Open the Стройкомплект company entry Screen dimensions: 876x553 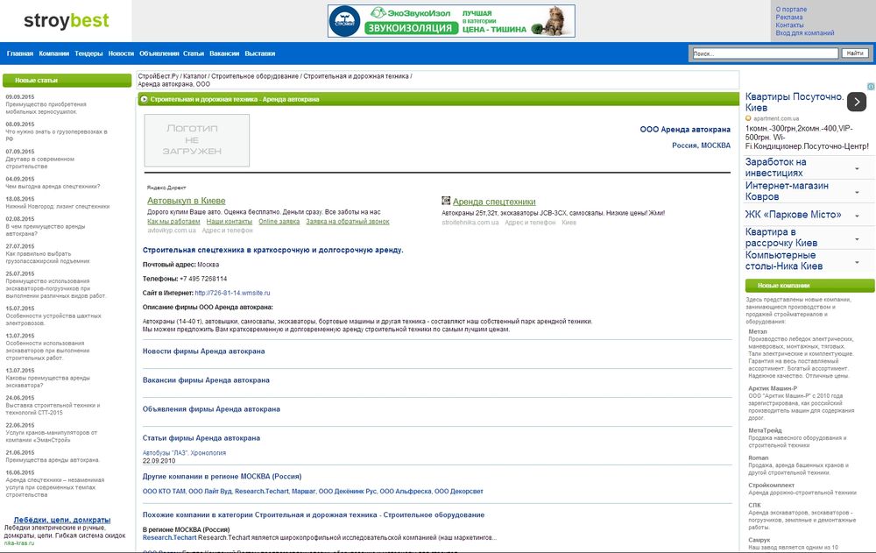pyautogui.click(x=772, y=486)
